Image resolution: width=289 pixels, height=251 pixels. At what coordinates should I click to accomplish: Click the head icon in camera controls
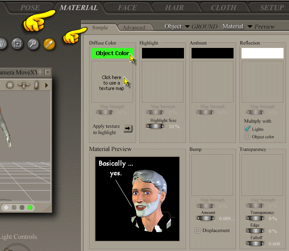[9, 85]
